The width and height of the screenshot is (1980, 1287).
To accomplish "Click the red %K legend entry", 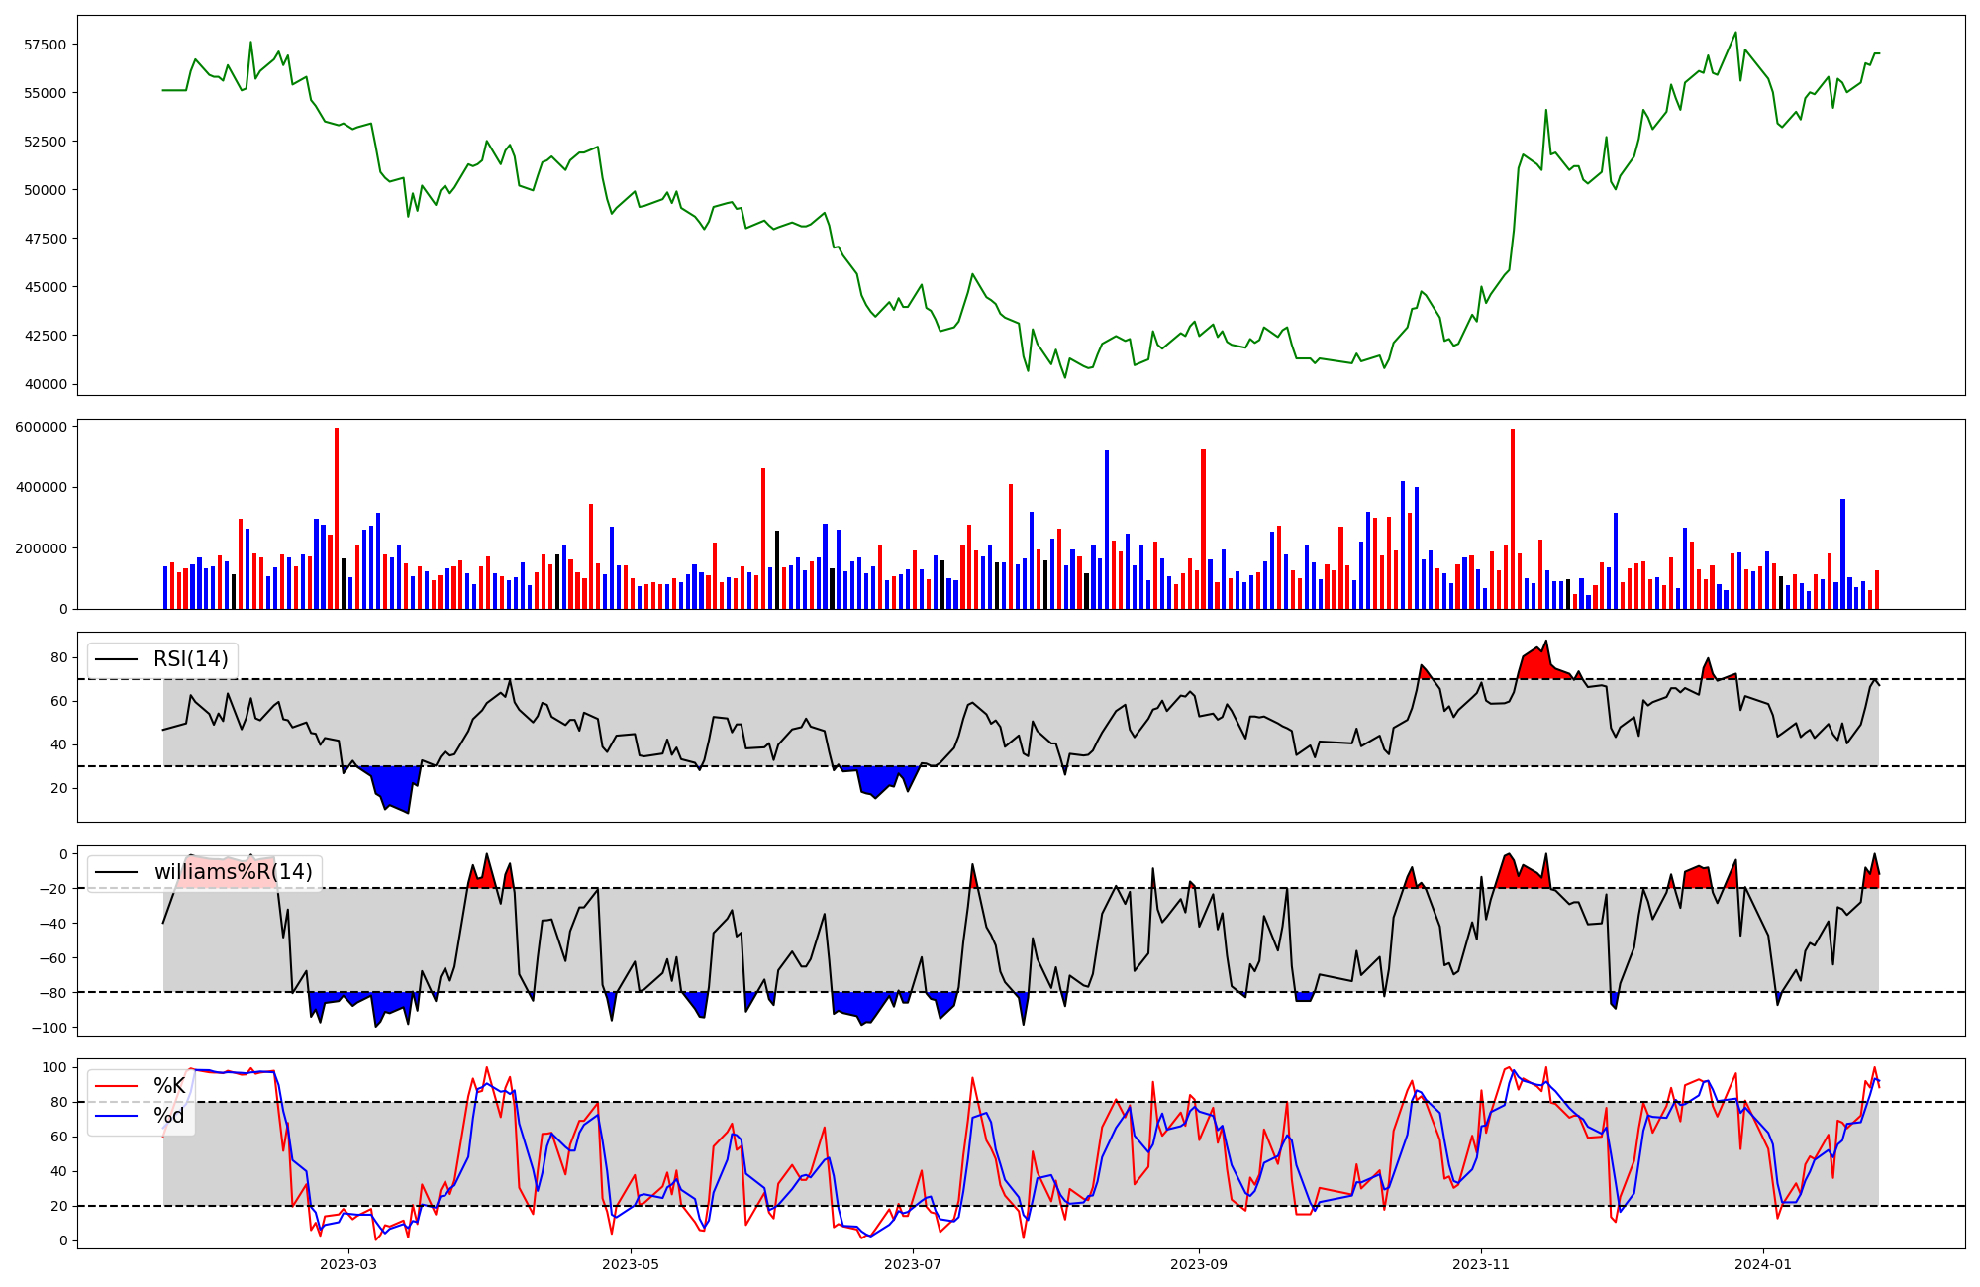I will 169,1086.
